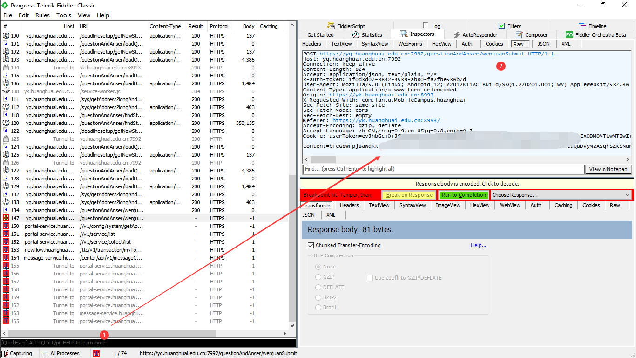Screen dimensions: 636x358
Task: Select the GZIP compression option
Action: (x=318, y=277)
